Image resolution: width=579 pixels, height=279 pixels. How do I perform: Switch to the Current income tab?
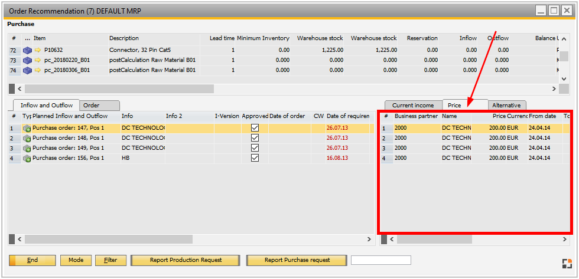tap(412, 105)
